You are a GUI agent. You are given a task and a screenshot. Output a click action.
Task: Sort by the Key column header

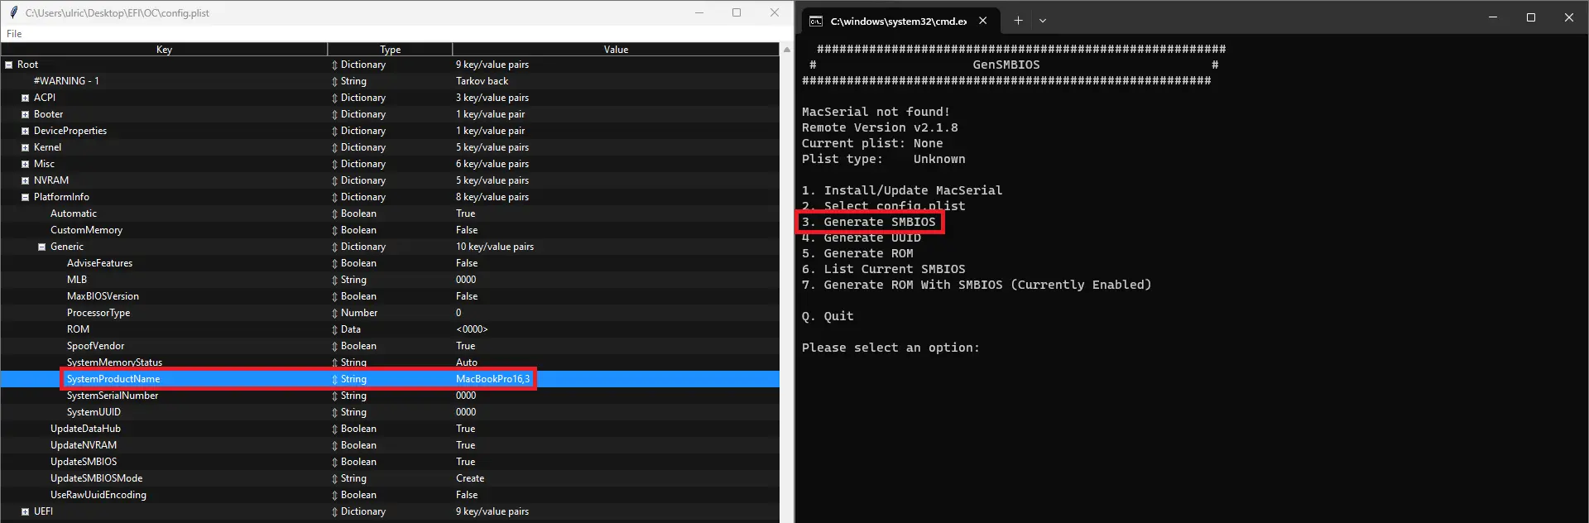click(164, 50)
